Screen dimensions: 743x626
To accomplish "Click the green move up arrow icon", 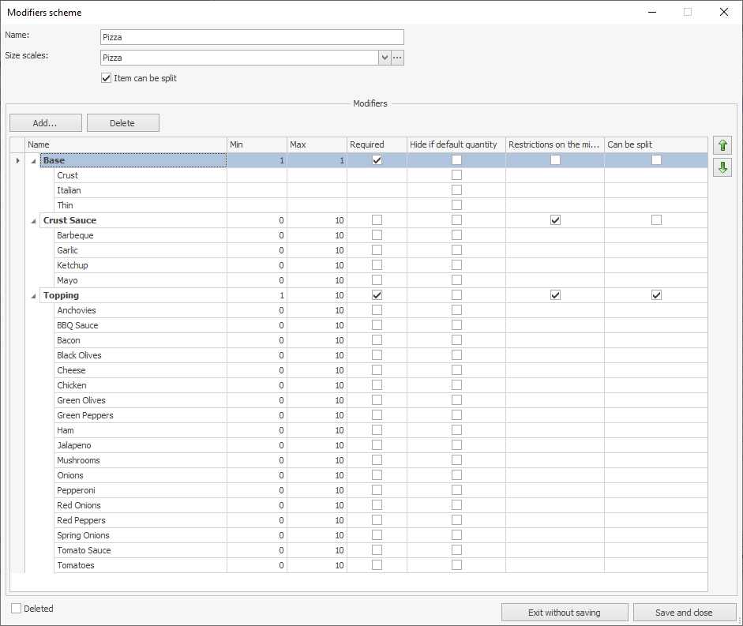I will [722, 145].
